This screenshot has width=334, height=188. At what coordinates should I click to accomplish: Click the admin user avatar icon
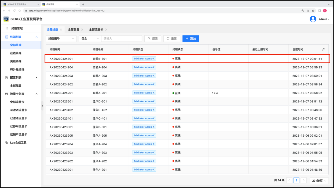[313, 19]
